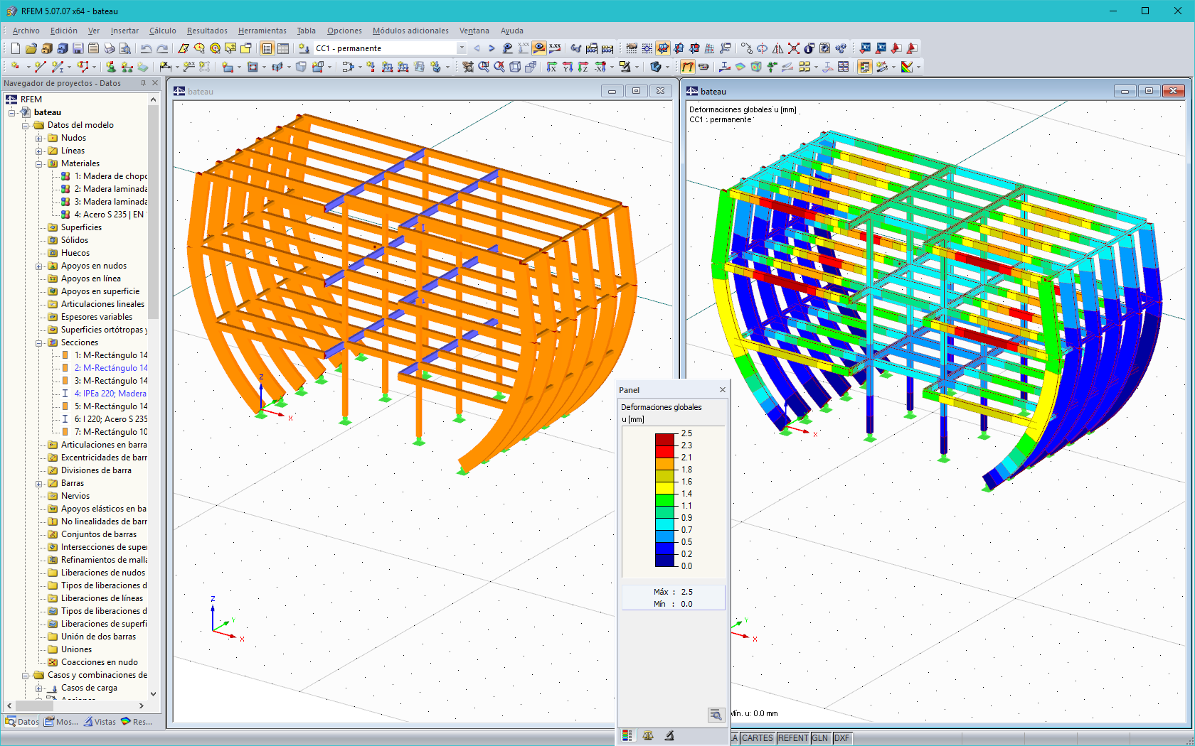Open the print preview icon
The image size is (1195, 746).
tap(125, 48)
